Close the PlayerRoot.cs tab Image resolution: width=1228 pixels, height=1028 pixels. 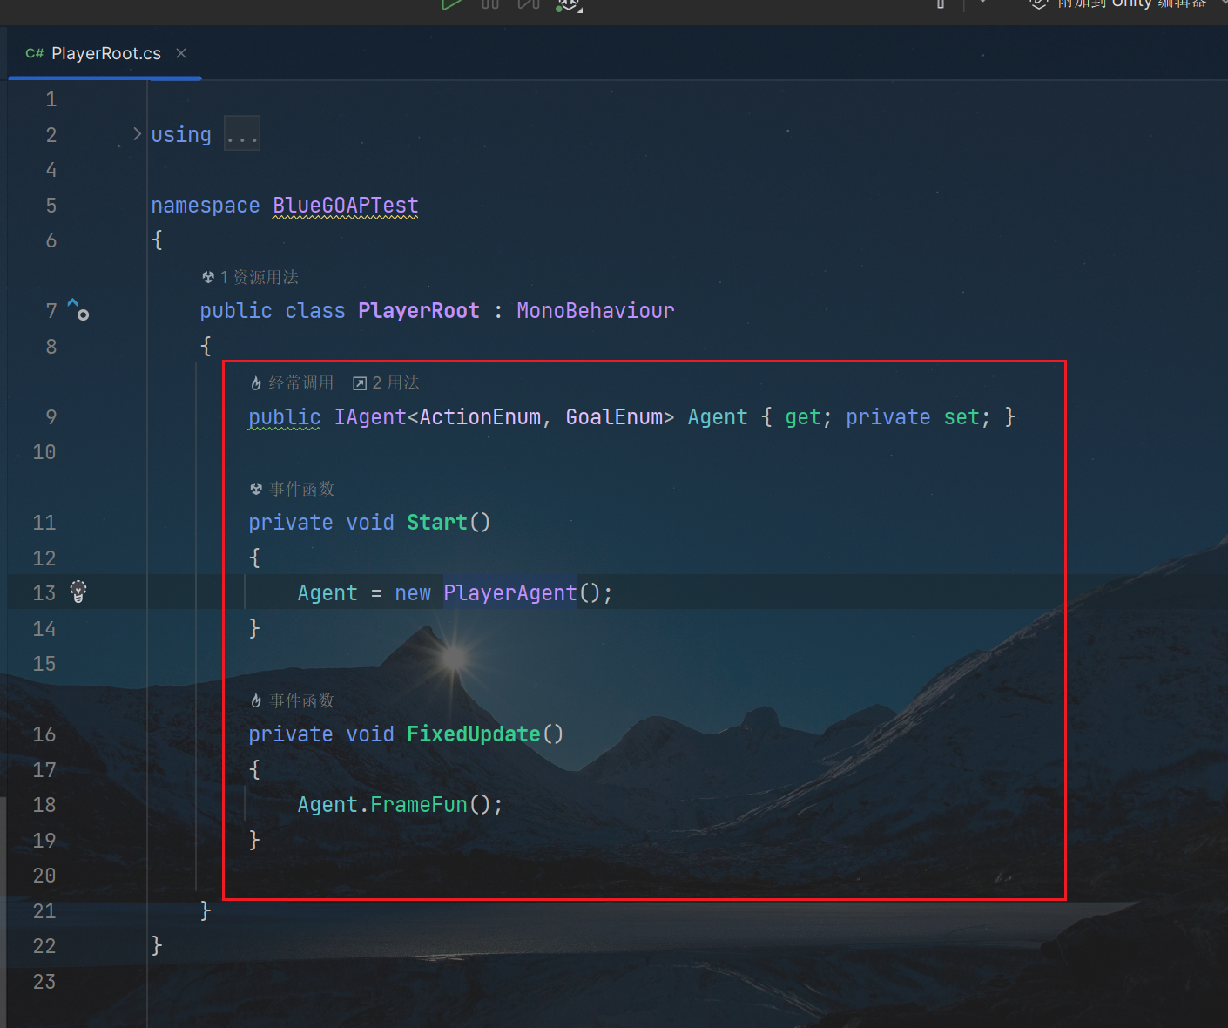click(181, 53)
